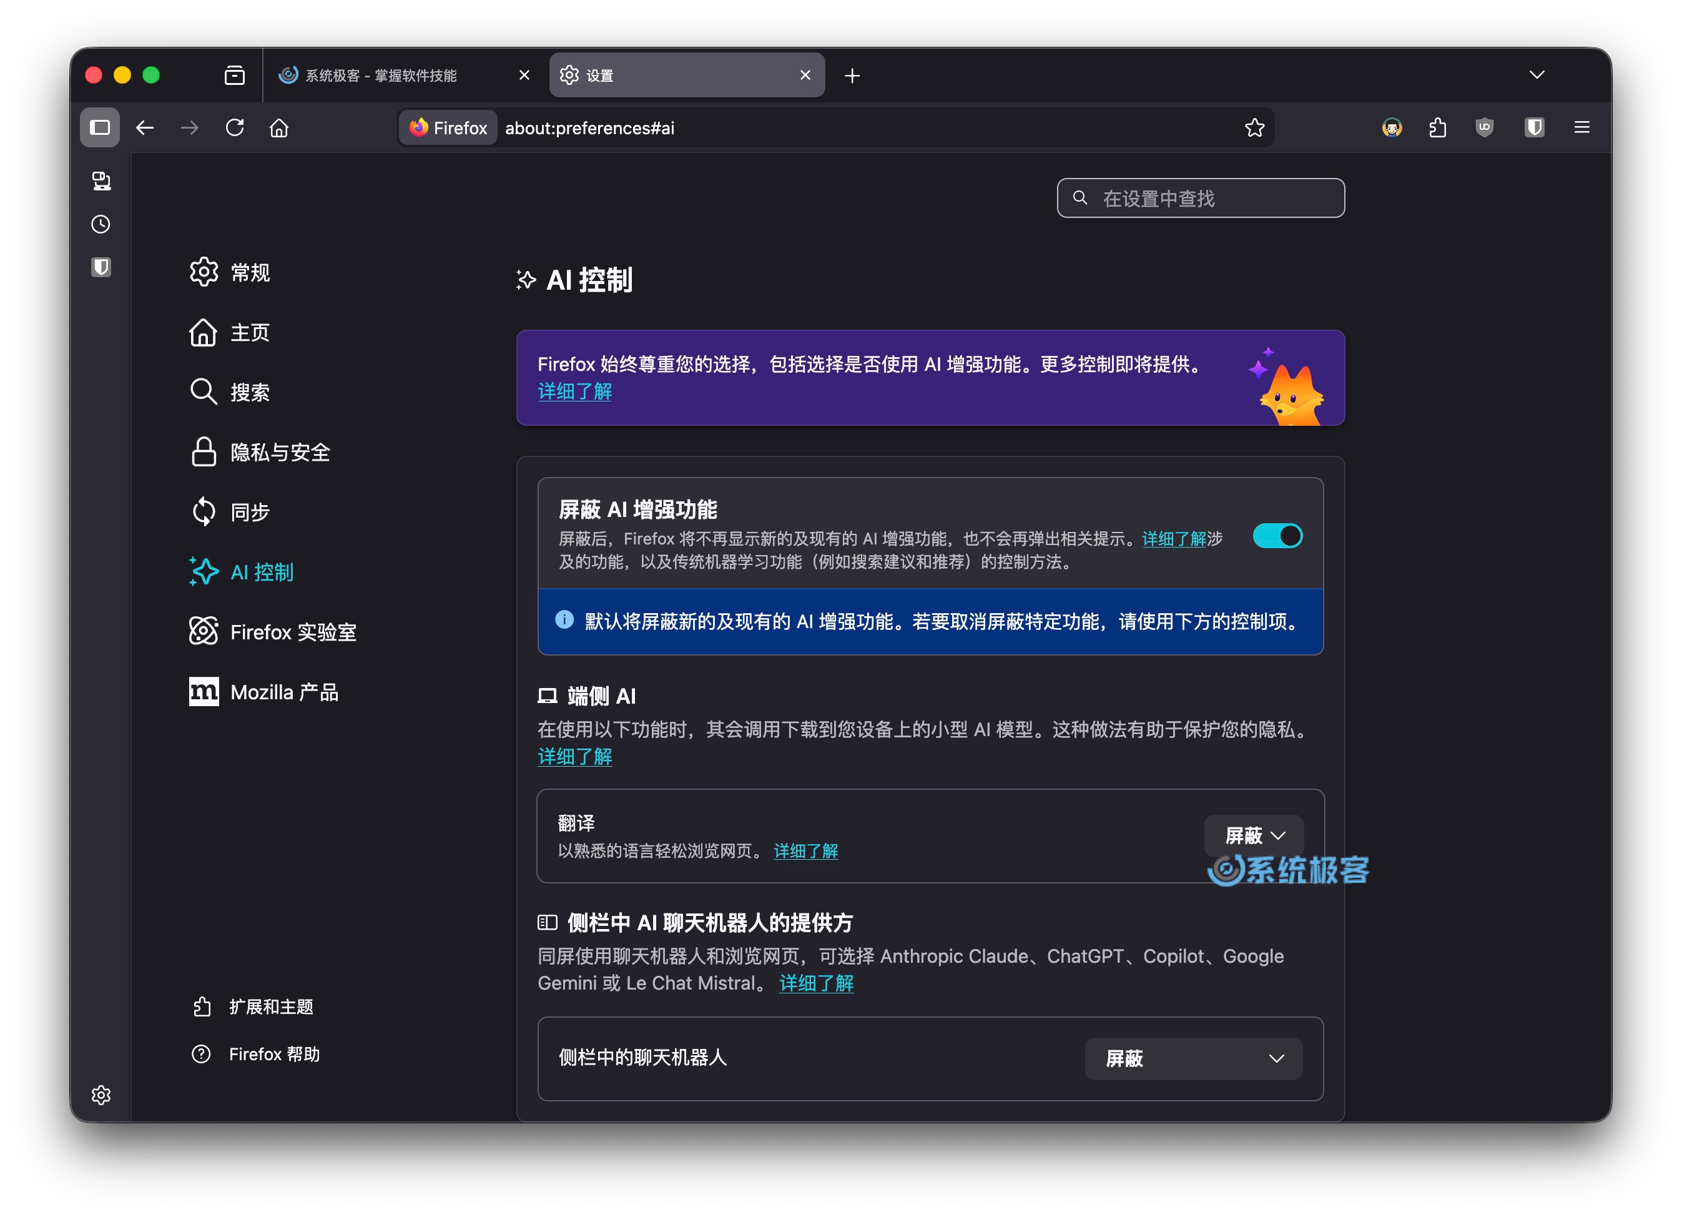Select 扩展和主题 in sidebar
This screenshot has width=1682, height=1215.
[x=271, y=1006]
